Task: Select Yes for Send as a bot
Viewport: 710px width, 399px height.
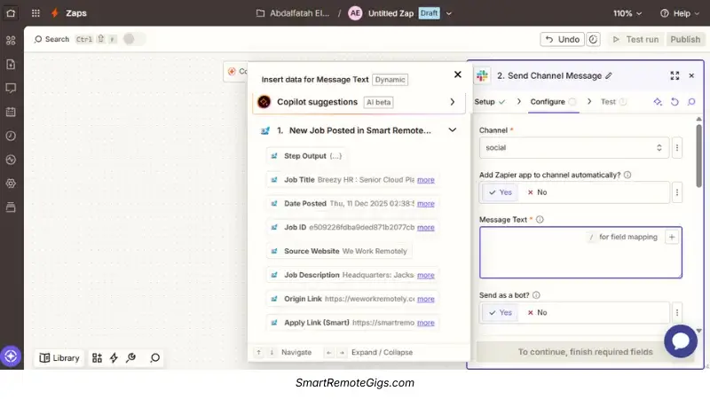Action: point(500,313)
